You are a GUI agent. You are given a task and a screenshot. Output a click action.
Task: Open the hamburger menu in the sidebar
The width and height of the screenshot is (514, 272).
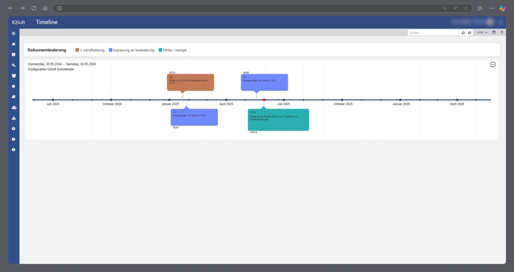pos(13,33)
